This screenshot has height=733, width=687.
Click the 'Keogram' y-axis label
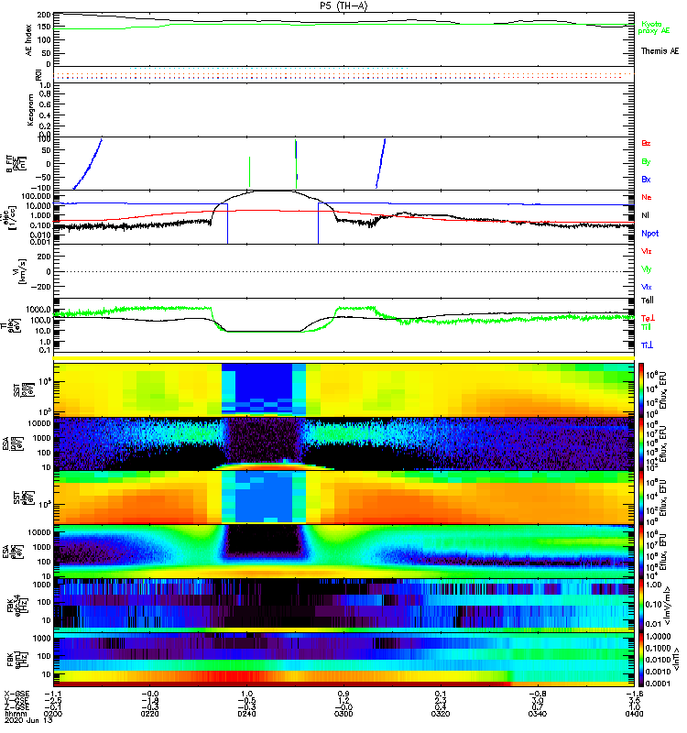point(30,109)
